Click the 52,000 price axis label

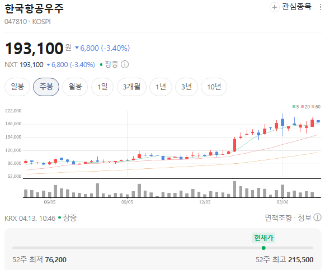click(x=15, y=176)
